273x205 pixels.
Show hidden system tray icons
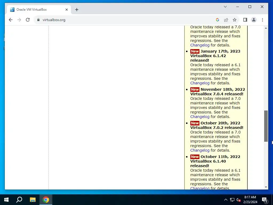(226, 200)
